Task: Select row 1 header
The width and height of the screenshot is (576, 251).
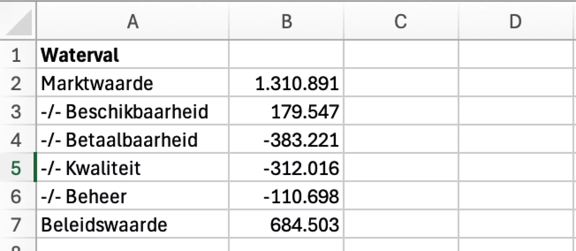Action: [16, 55]
